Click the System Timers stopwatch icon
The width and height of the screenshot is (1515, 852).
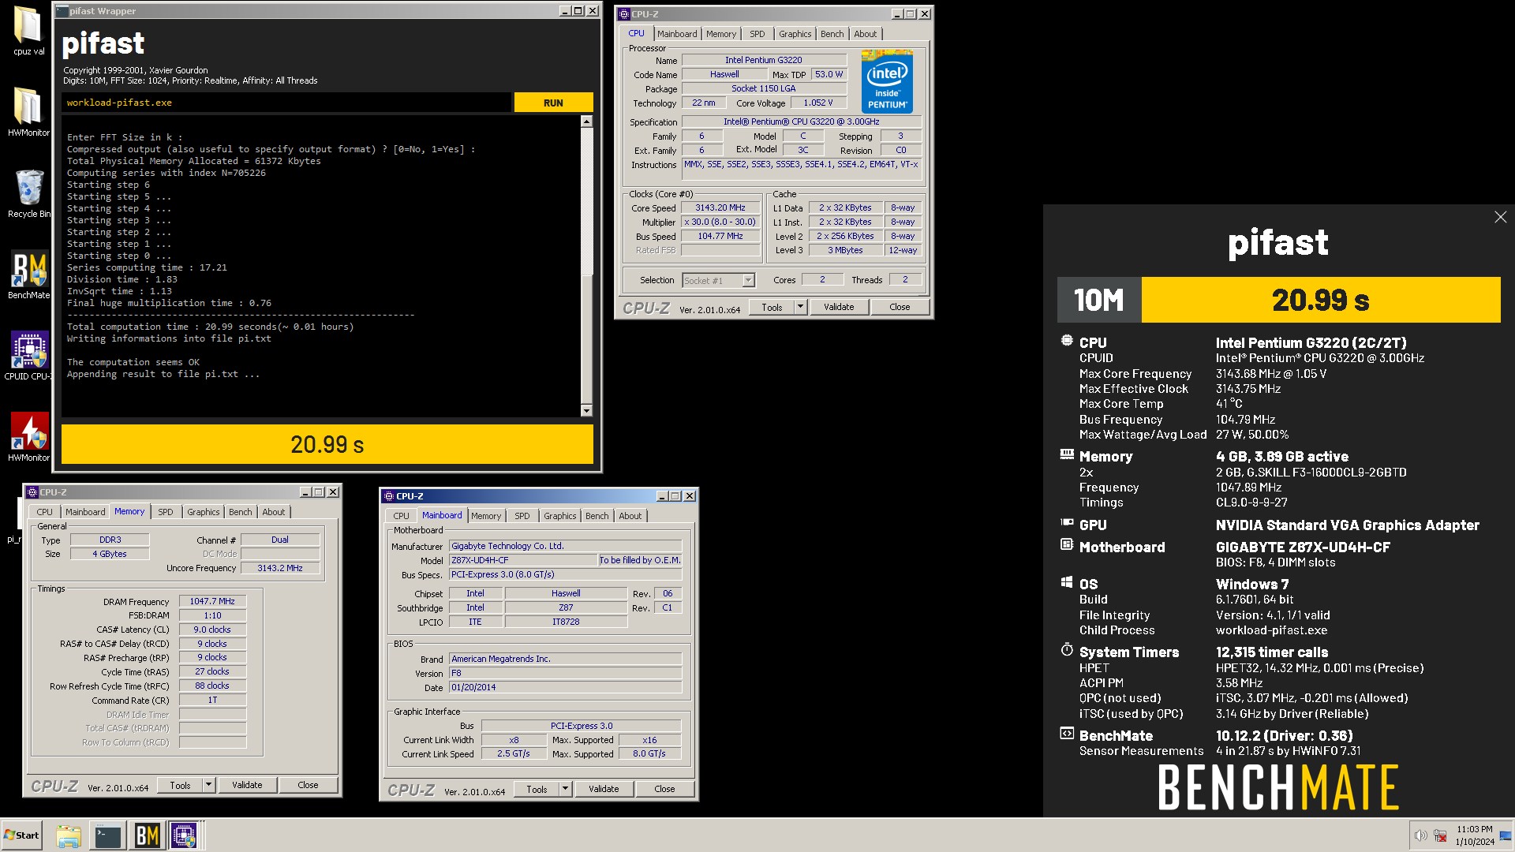1067,650
